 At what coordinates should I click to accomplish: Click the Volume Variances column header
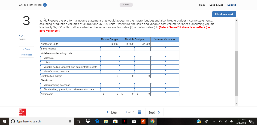point(165,39)
